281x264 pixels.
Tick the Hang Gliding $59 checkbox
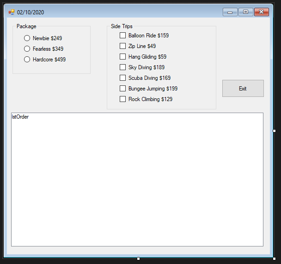pyautogui.click(x=143, y=57)
